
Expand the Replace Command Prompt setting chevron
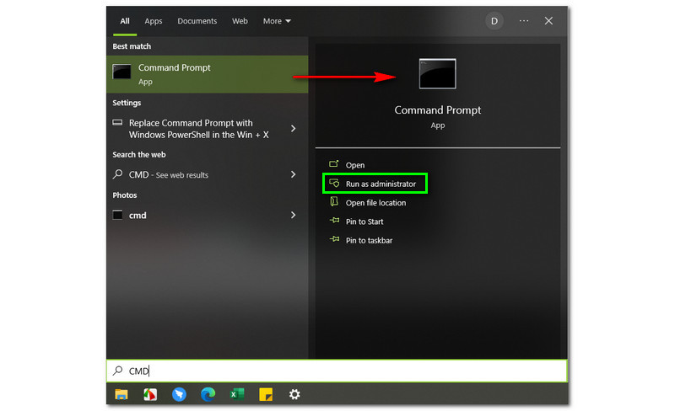click(293, 129)
